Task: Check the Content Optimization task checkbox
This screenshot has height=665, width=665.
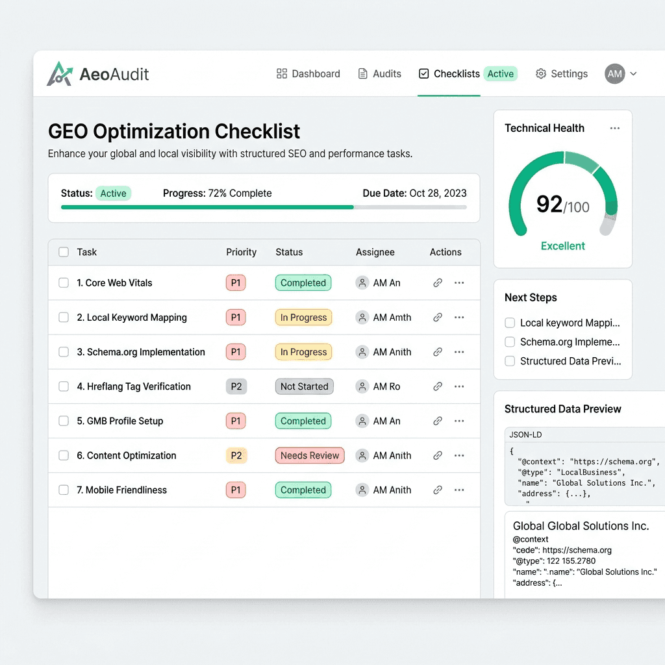Action: 64,455
